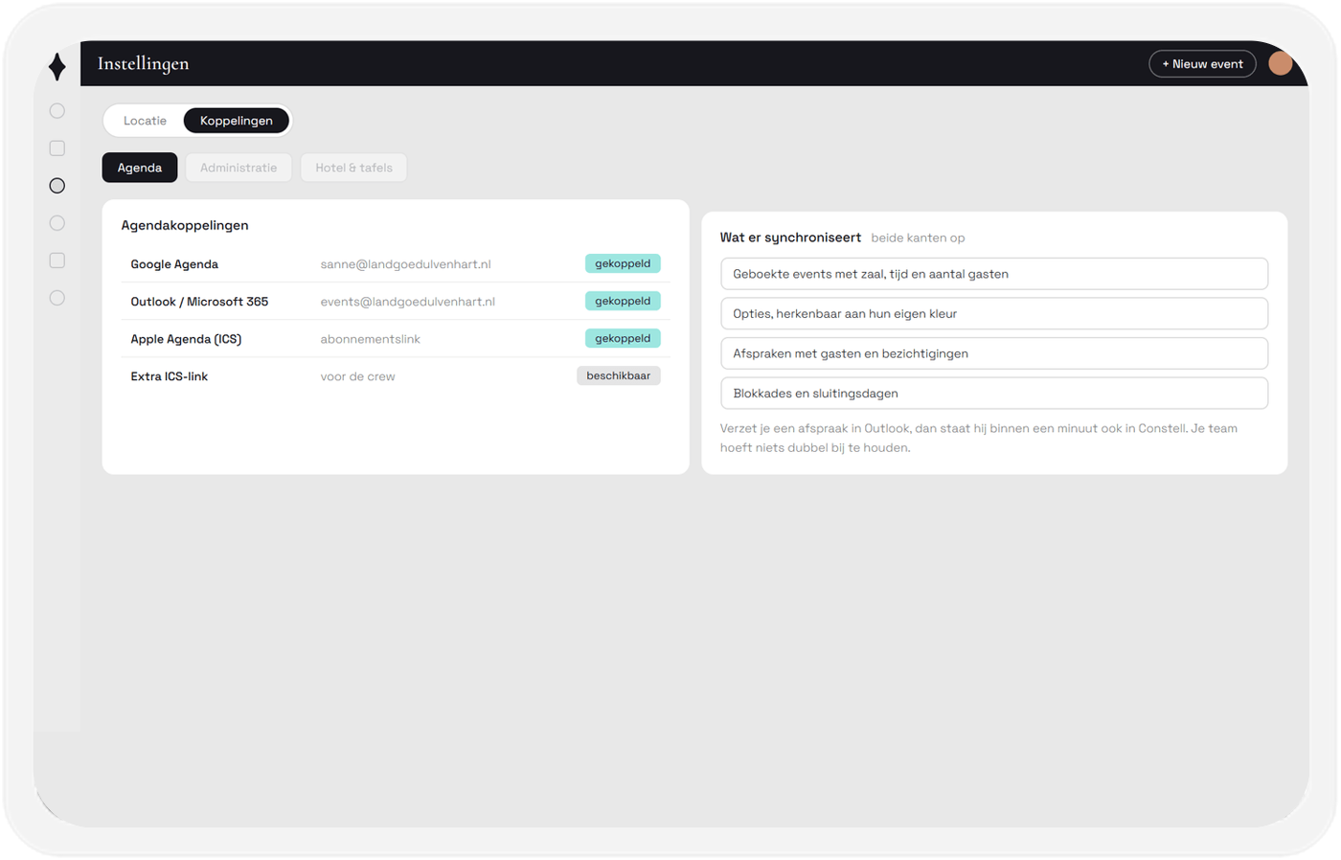Click the topmost circle icon in sidebar
The height and width of the screenshot is (860, 1341).
pyautogui.click(x=57, y=111)
